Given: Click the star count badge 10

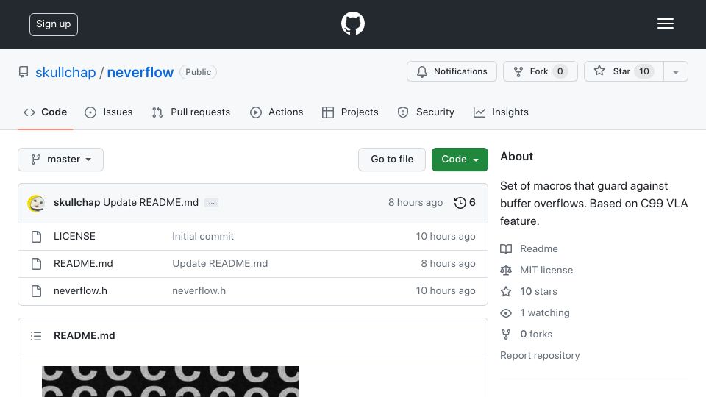Looking at the screenshot, I should (644, 71).
